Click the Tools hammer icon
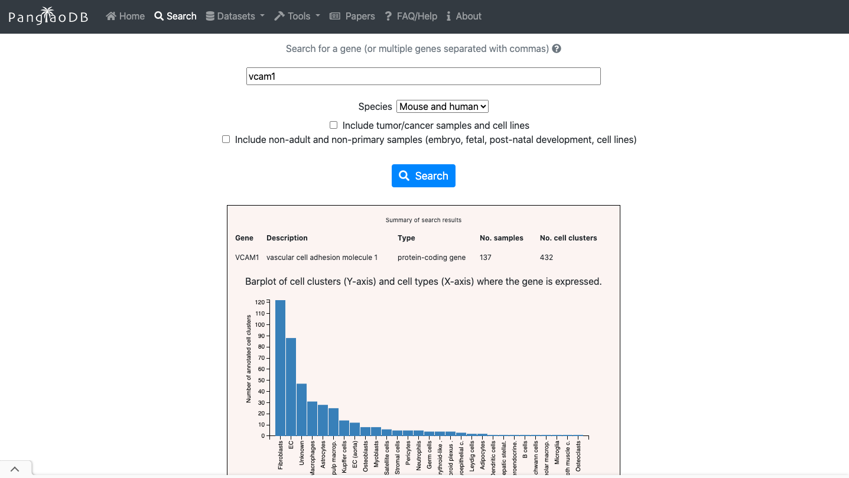 pos(279,16)
